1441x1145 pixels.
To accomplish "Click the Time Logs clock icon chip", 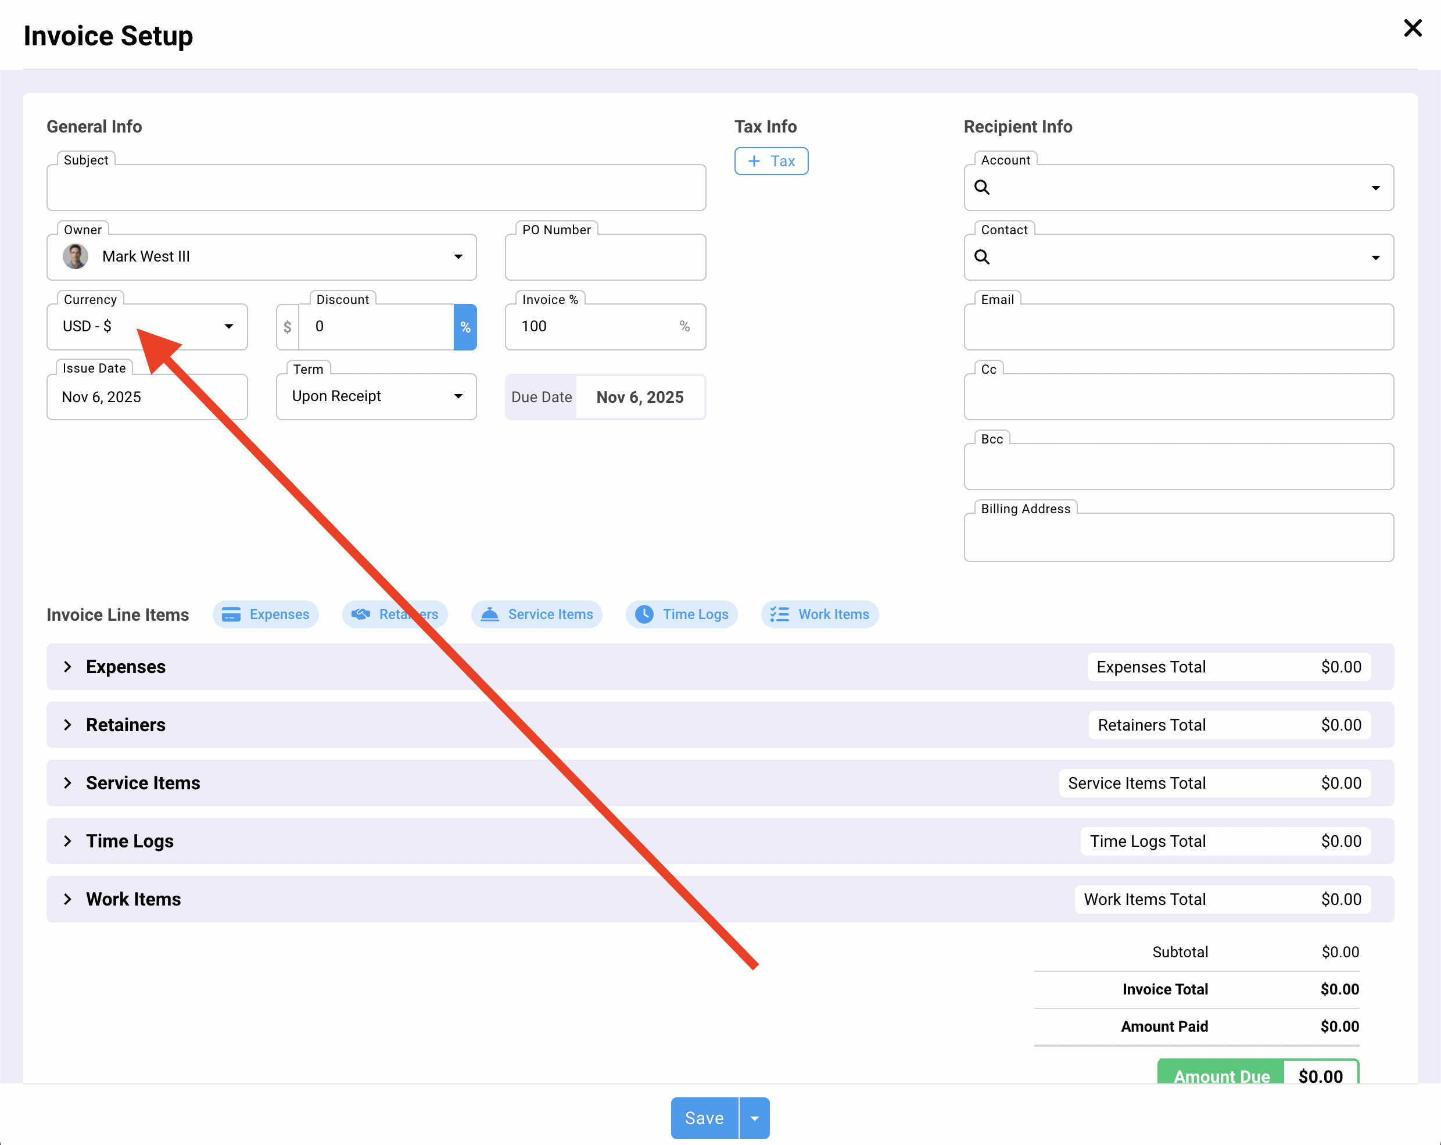I will [681, 614].
